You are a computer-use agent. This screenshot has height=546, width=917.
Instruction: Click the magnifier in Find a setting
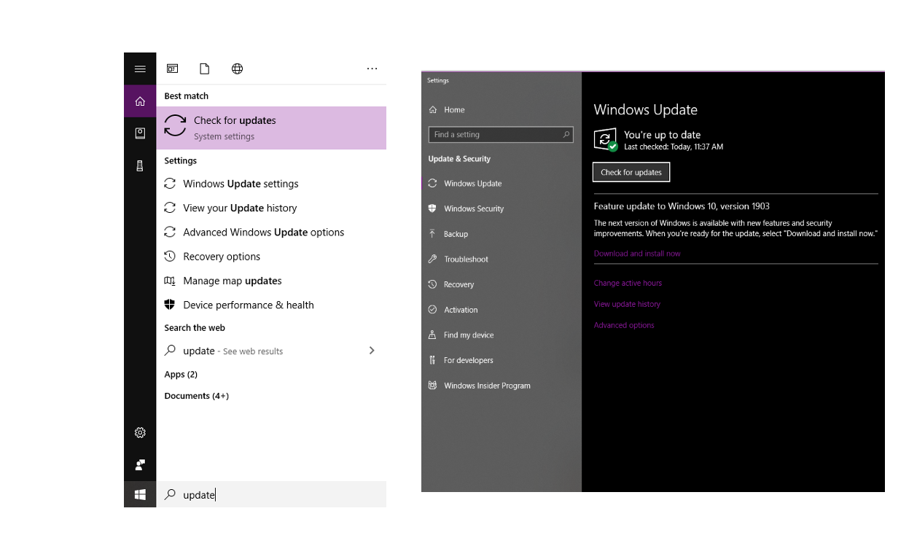point(566,135)
